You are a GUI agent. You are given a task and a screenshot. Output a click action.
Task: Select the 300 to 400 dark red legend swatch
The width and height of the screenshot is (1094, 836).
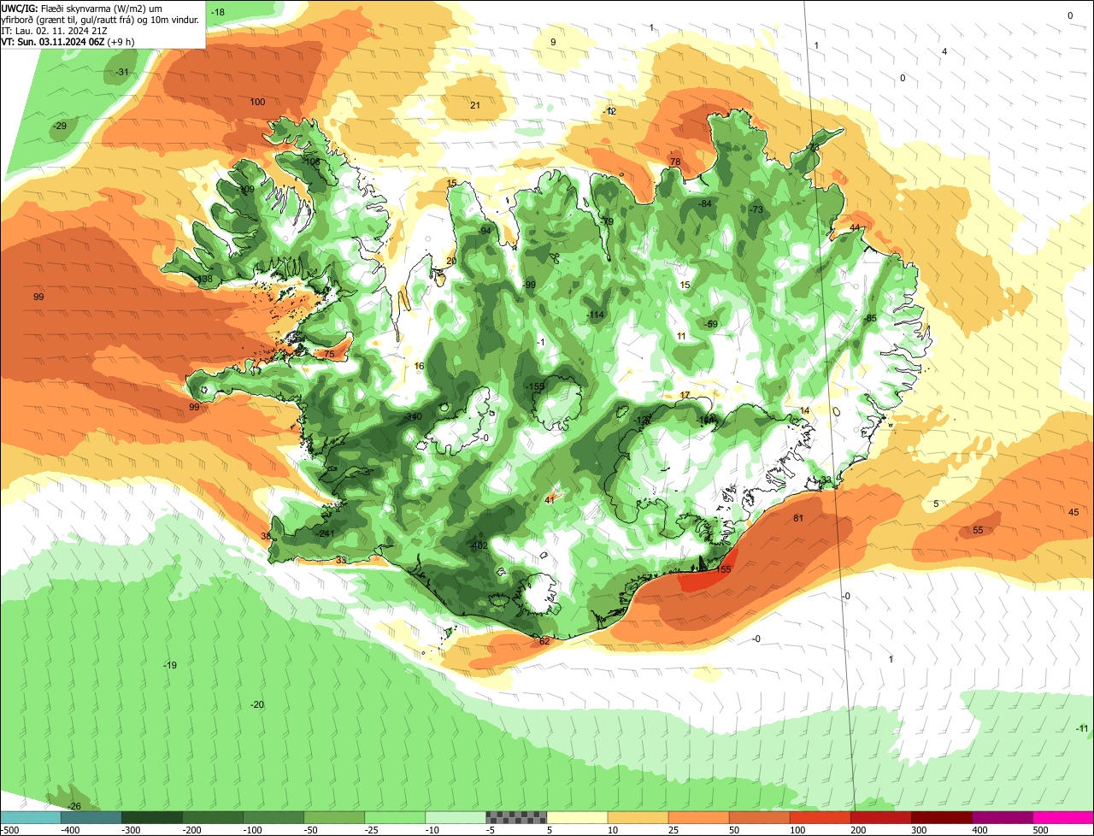pyautogui.click(x=941, y=817)
